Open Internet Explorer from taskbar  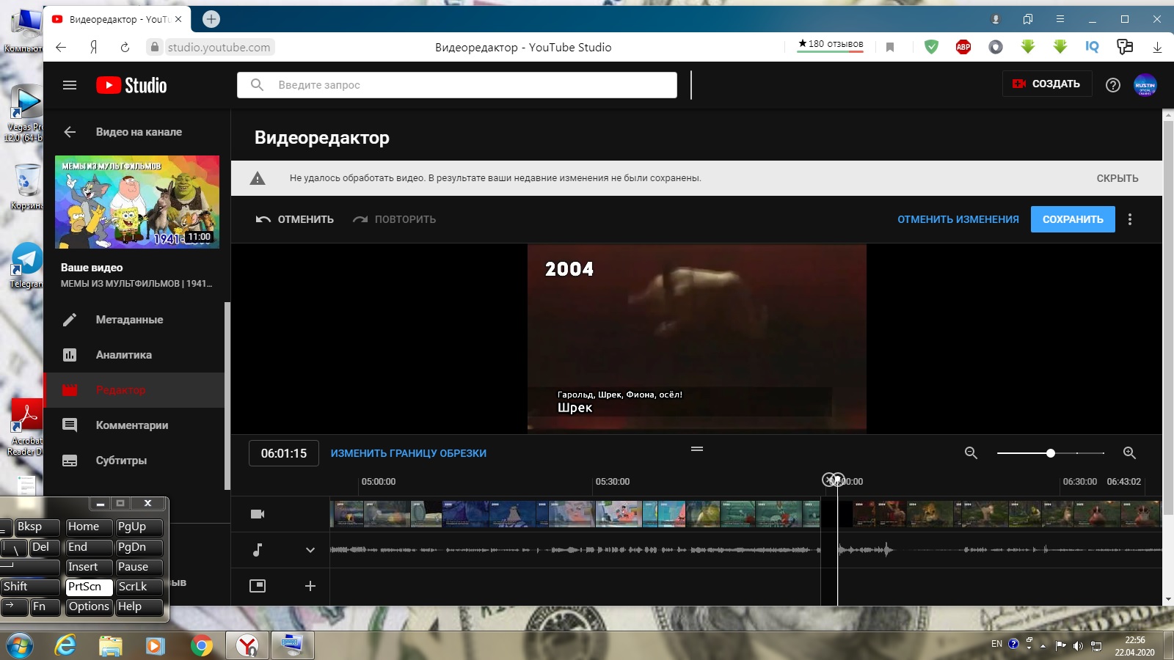66,646
